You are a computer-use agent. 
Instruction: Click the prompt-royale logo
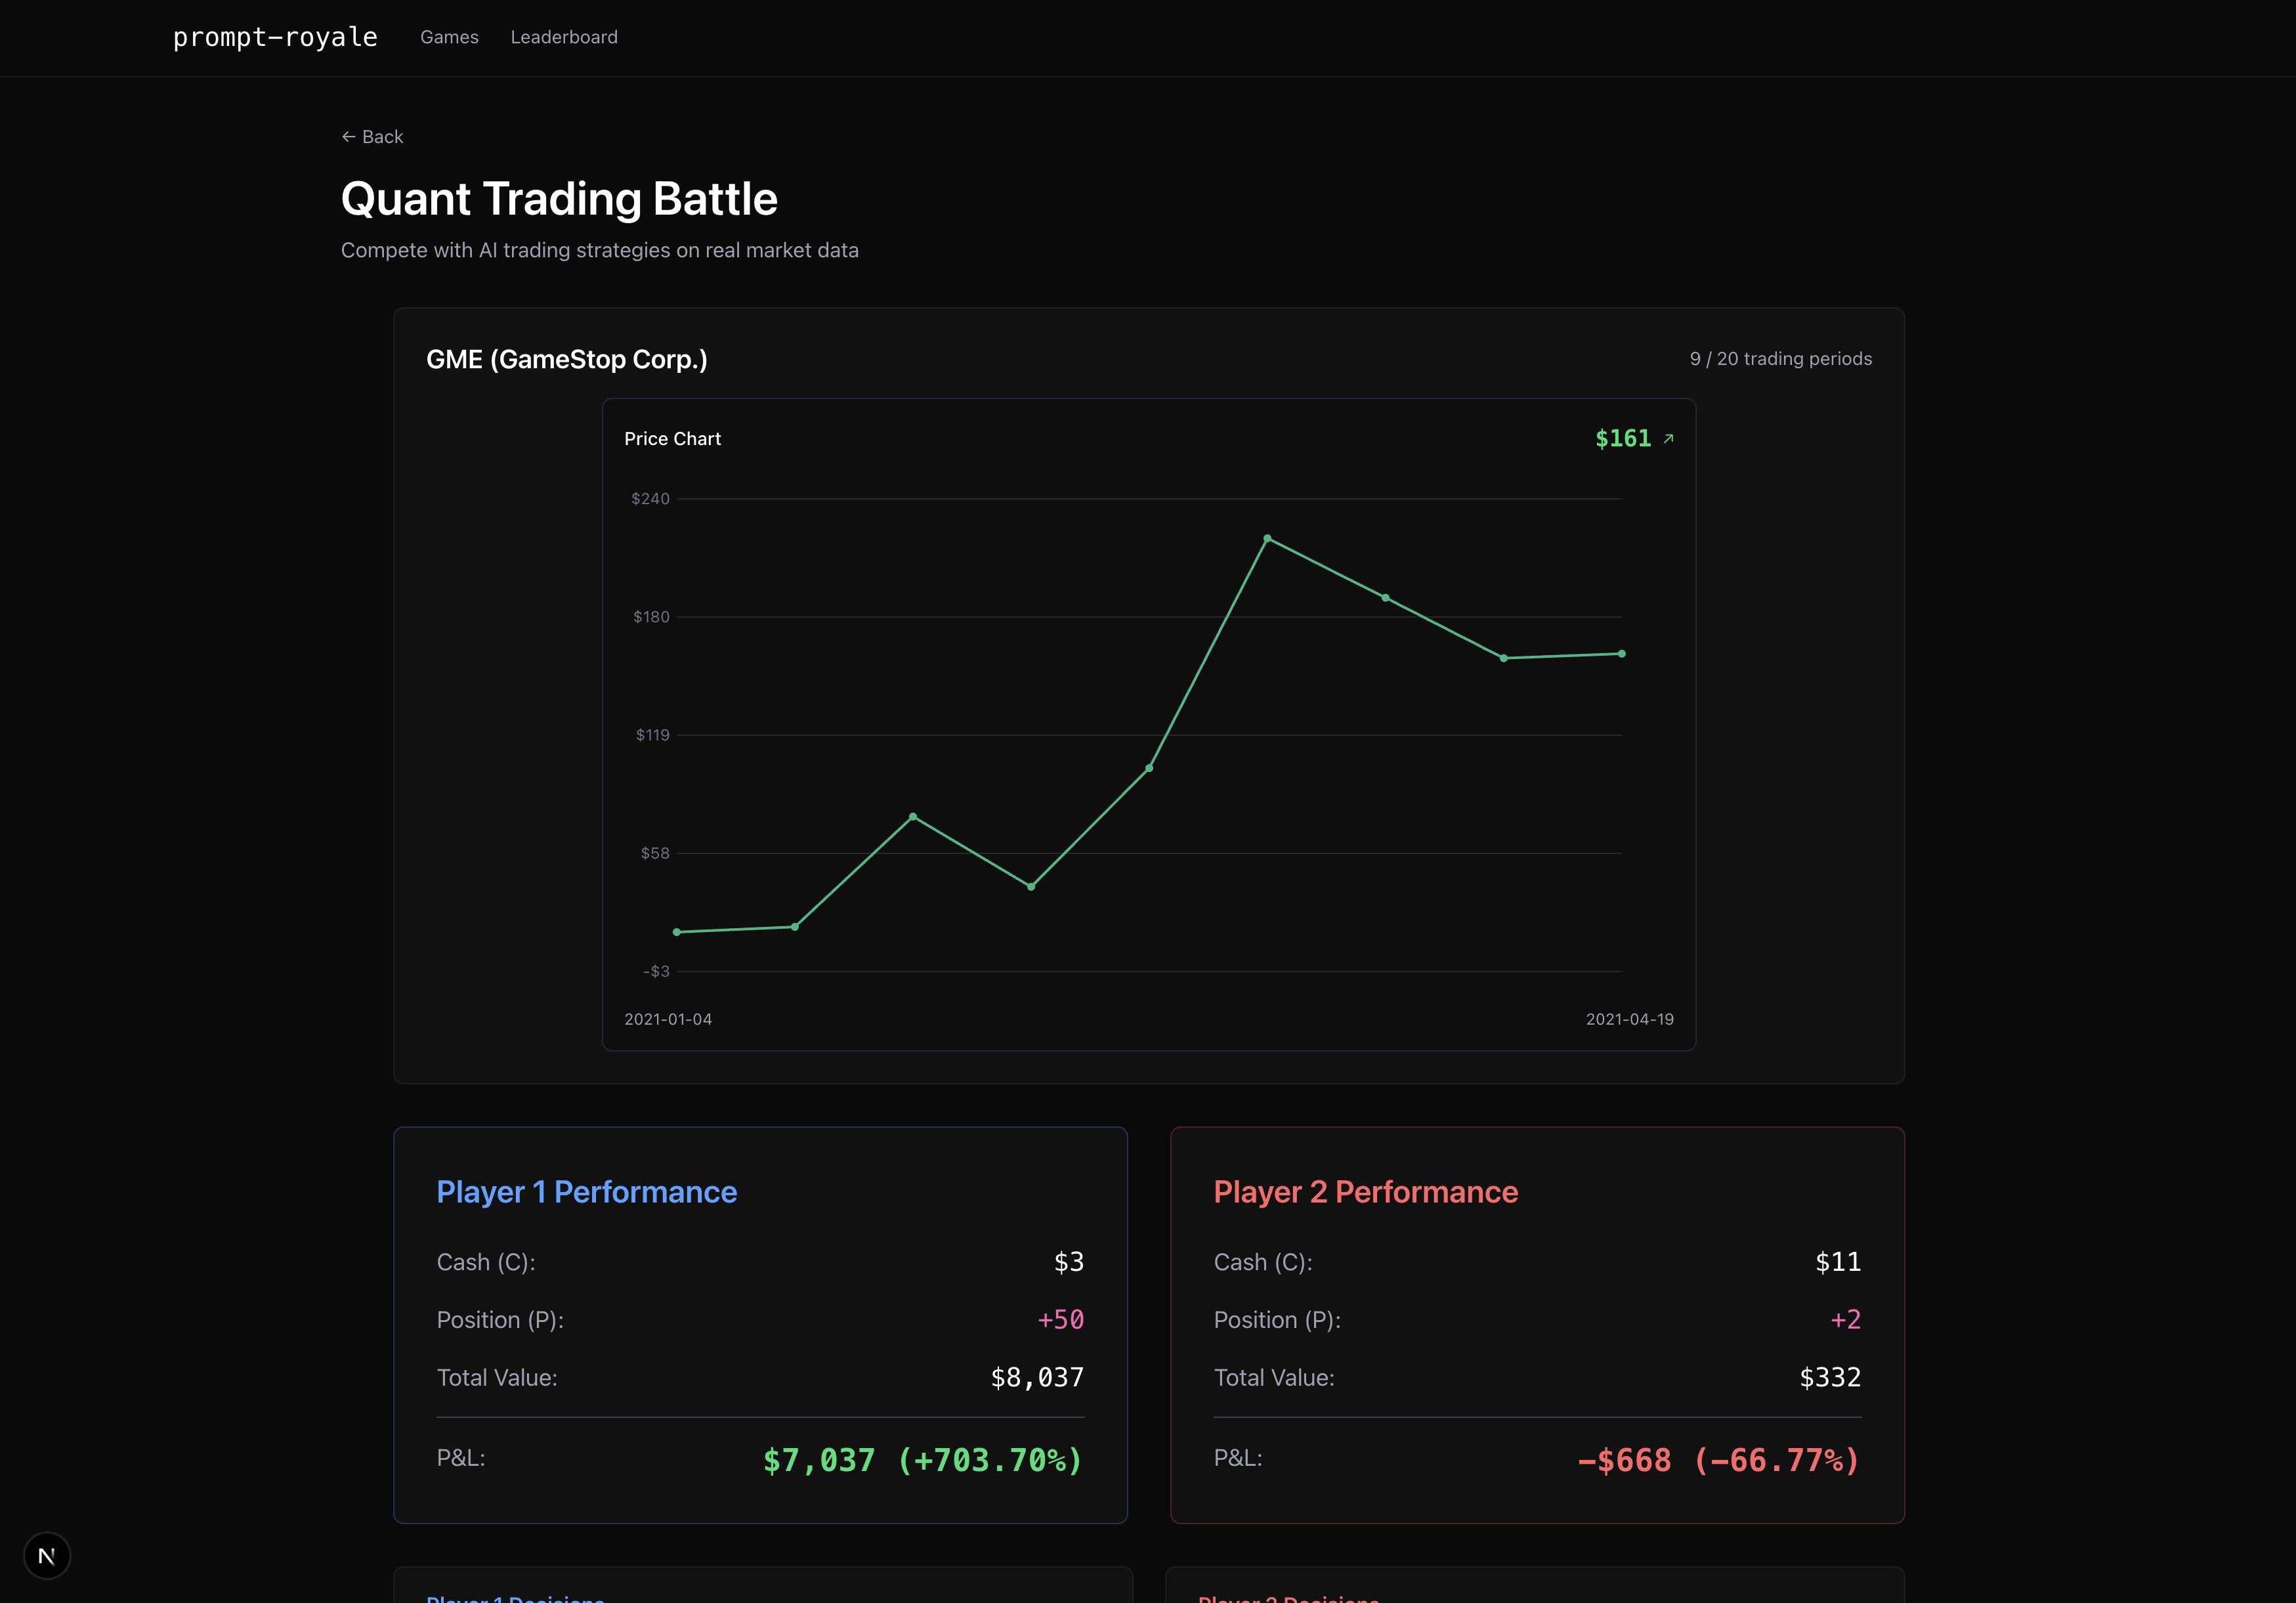pyautogui.click(x=275, y=37)
